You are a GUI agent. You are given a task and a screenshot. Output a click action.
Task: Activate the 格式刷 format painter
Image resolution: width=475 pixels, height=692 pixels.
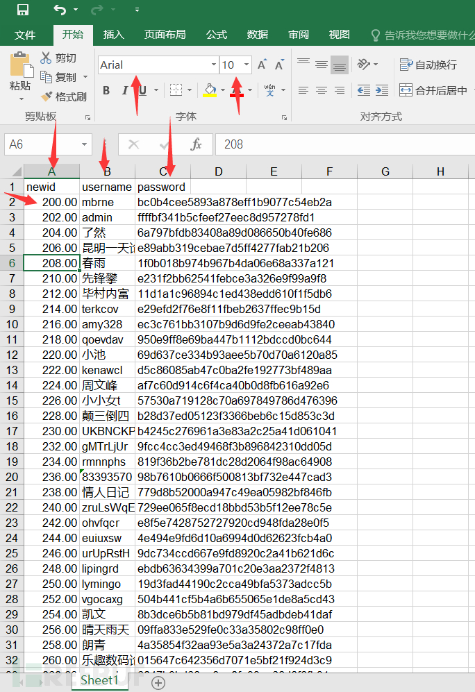64,96
